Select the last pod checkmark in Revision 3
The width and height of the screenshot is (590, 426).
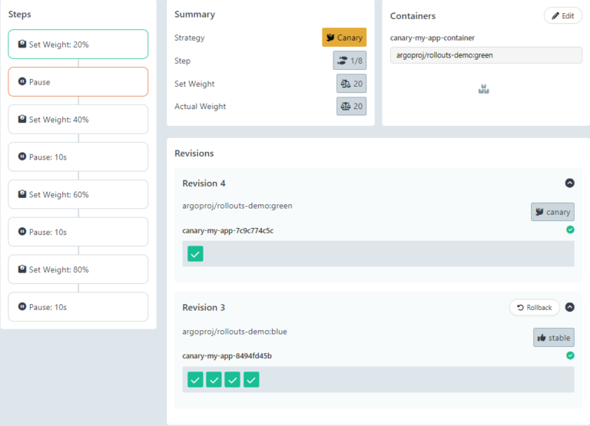click(x=251, y=379)
